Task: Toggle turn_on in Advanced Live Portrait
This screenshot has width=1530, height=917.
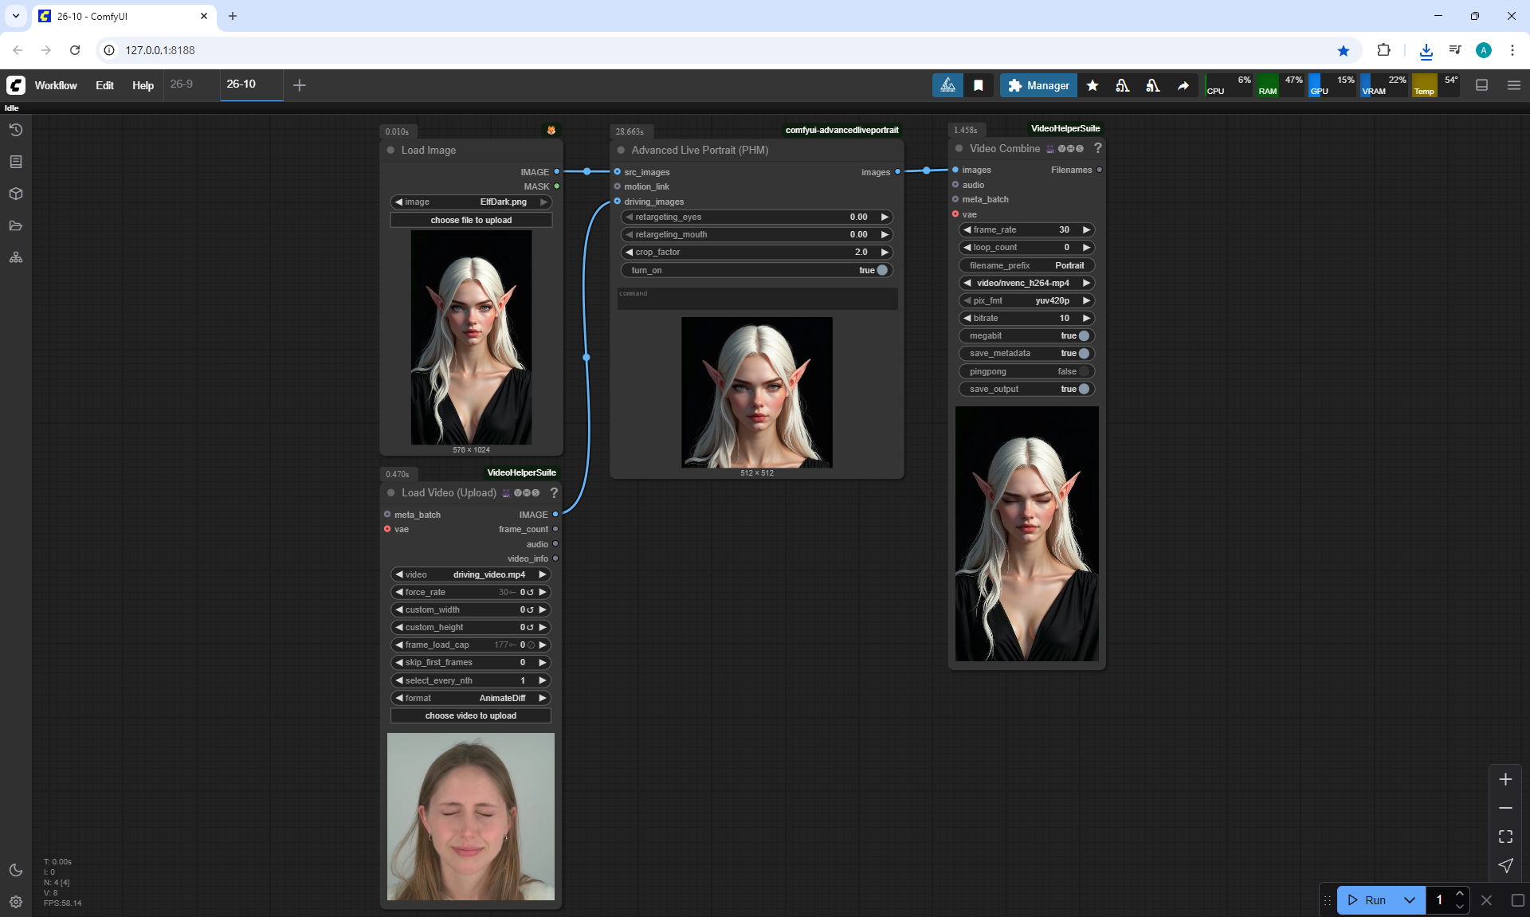Action: (x=881, y=270)
